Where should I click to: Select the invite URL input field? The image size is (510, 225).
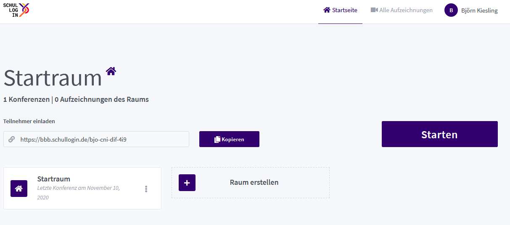(96, 139)
